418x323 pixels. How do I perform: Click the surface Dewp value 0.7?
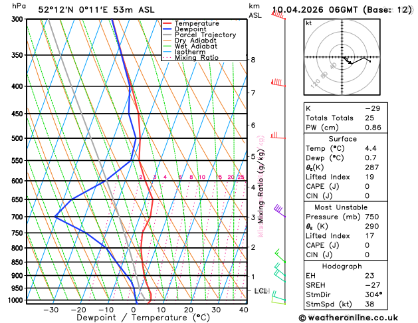click(371, 158)
